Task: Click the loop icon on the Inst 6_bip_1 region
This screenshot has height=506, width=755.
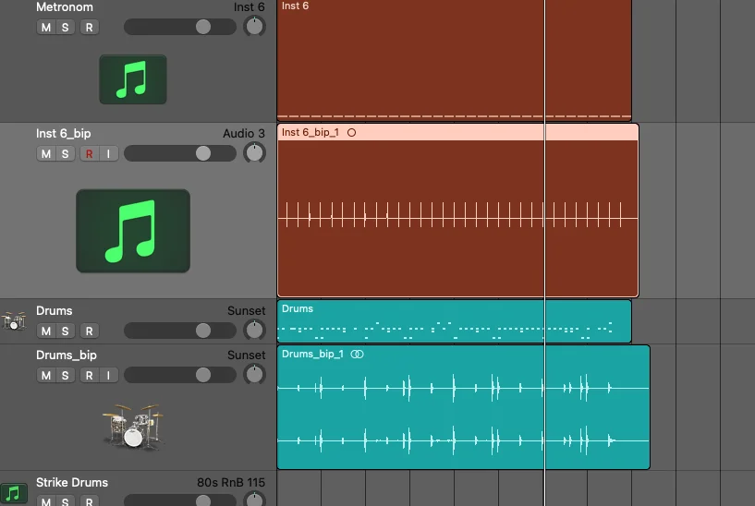Action: pyautogui.click(x=351, y=132)
